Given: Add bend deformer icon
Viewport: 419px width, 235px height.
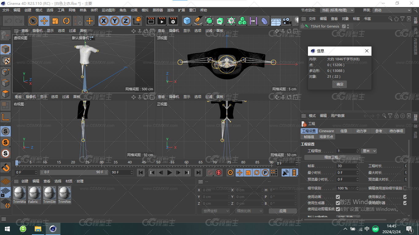Looking at the screenshot, I should [x=264, y=21].
